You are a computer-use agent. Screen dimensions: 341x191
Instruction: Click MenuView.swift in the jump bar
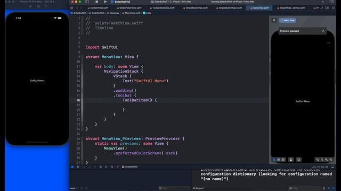[131, 13]
